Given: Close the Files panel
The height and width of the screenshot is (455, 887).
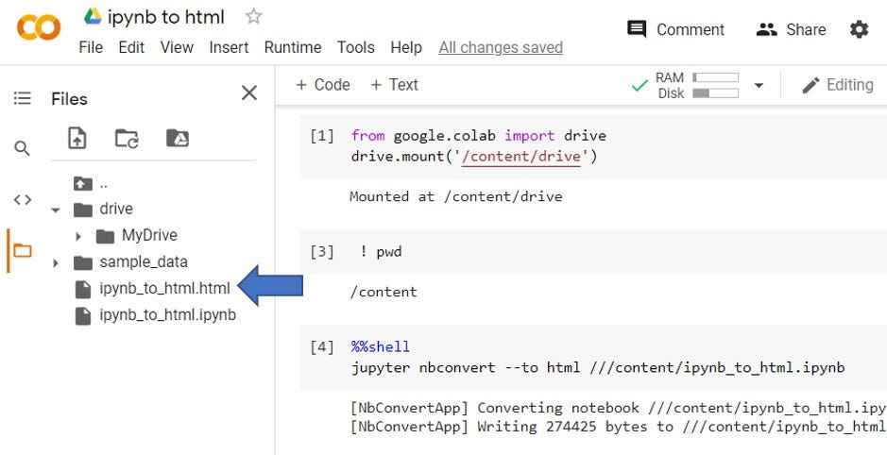Looking at the screenshot, I should point(249,93).
